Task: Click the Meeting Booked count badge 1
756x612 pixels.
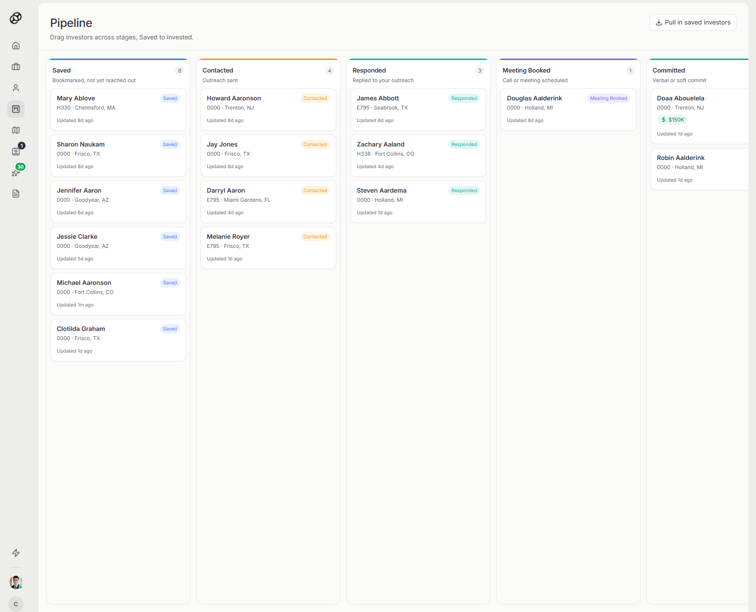Action: (x=630, y=71)
